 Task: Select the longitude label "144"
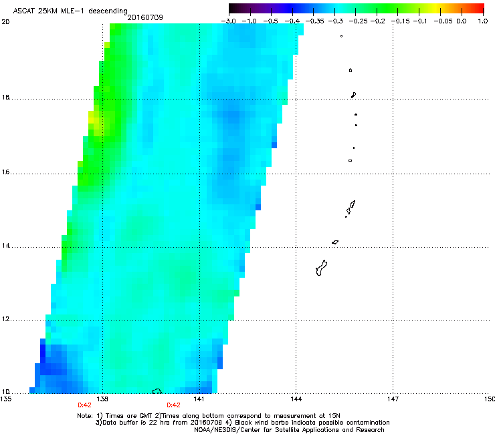(296, 399)
